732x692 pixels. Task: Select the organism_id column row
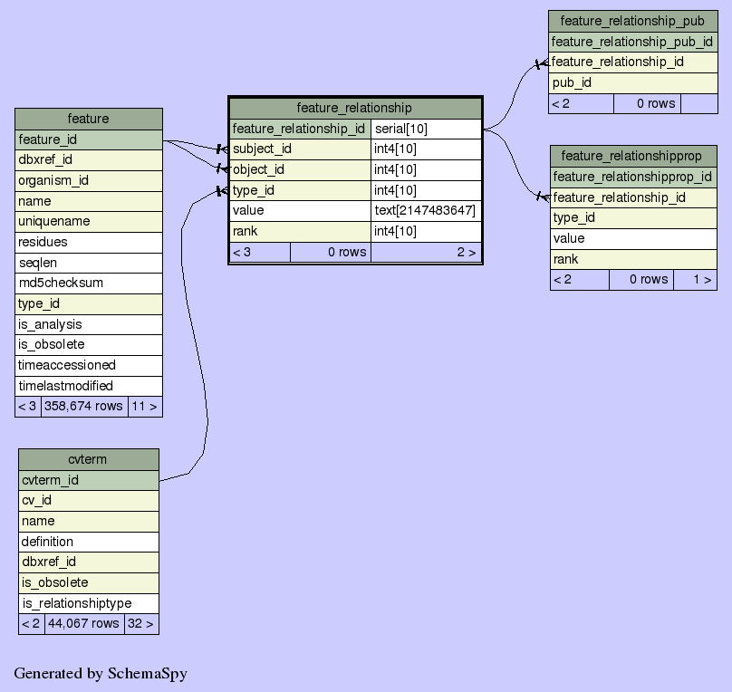[88, 180]
